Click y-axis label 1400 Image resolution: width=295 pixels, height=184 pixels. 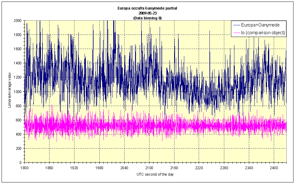18,63
